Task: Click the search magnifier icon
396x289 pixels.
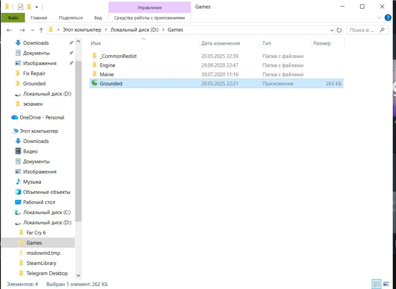Action: (x=382, y=30)
